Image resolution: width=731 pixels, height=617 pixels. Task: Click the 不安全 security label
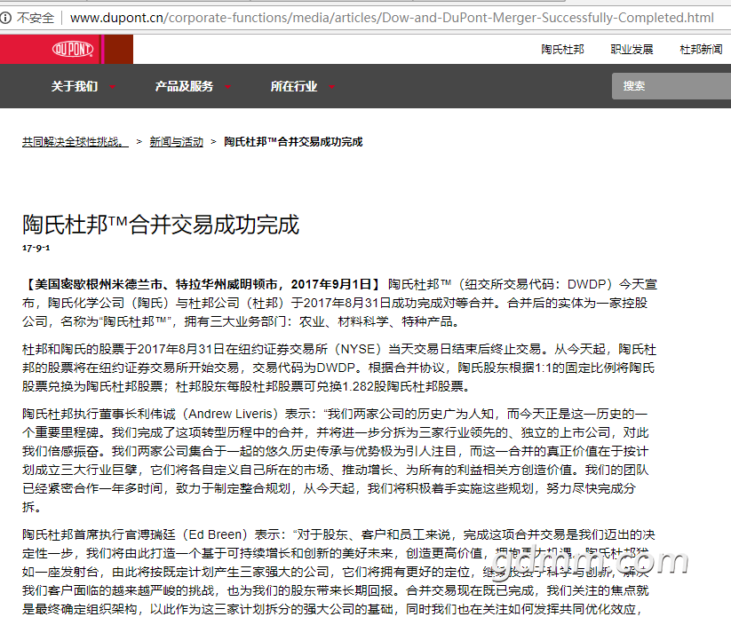tap(36, 18)
